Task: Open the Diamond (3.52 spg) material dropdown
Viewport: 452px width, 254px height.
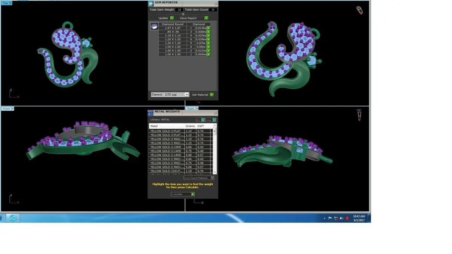Action: pos(186,95)
